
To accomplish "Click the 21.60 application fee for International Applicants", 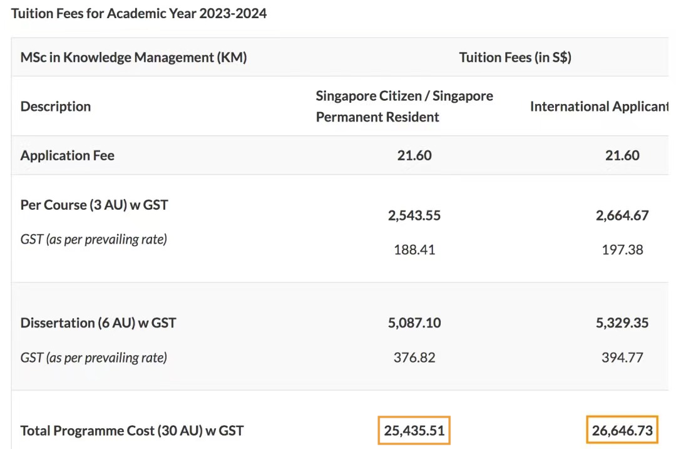I will pos(622,155).
